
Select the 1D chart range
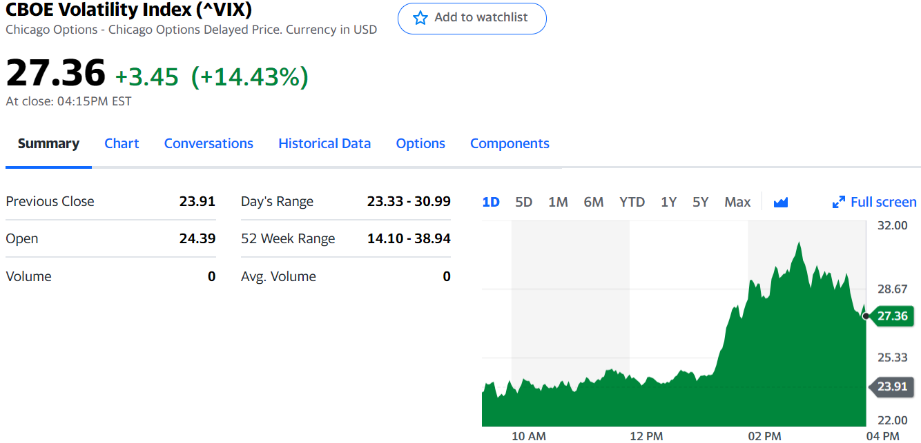[491, 202]
